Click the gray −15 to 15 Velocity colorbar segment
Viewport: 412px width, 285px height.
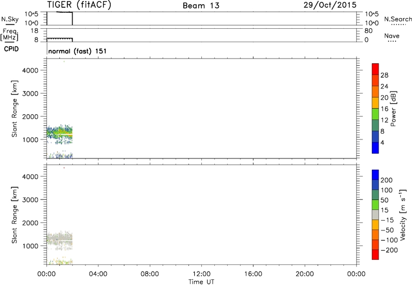(375, 215)
